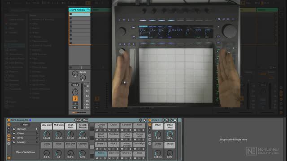Screen dimensions: 287x161
Task: Save the MPE Analog Kit preset with the disk icon
Action: (144, 120)
